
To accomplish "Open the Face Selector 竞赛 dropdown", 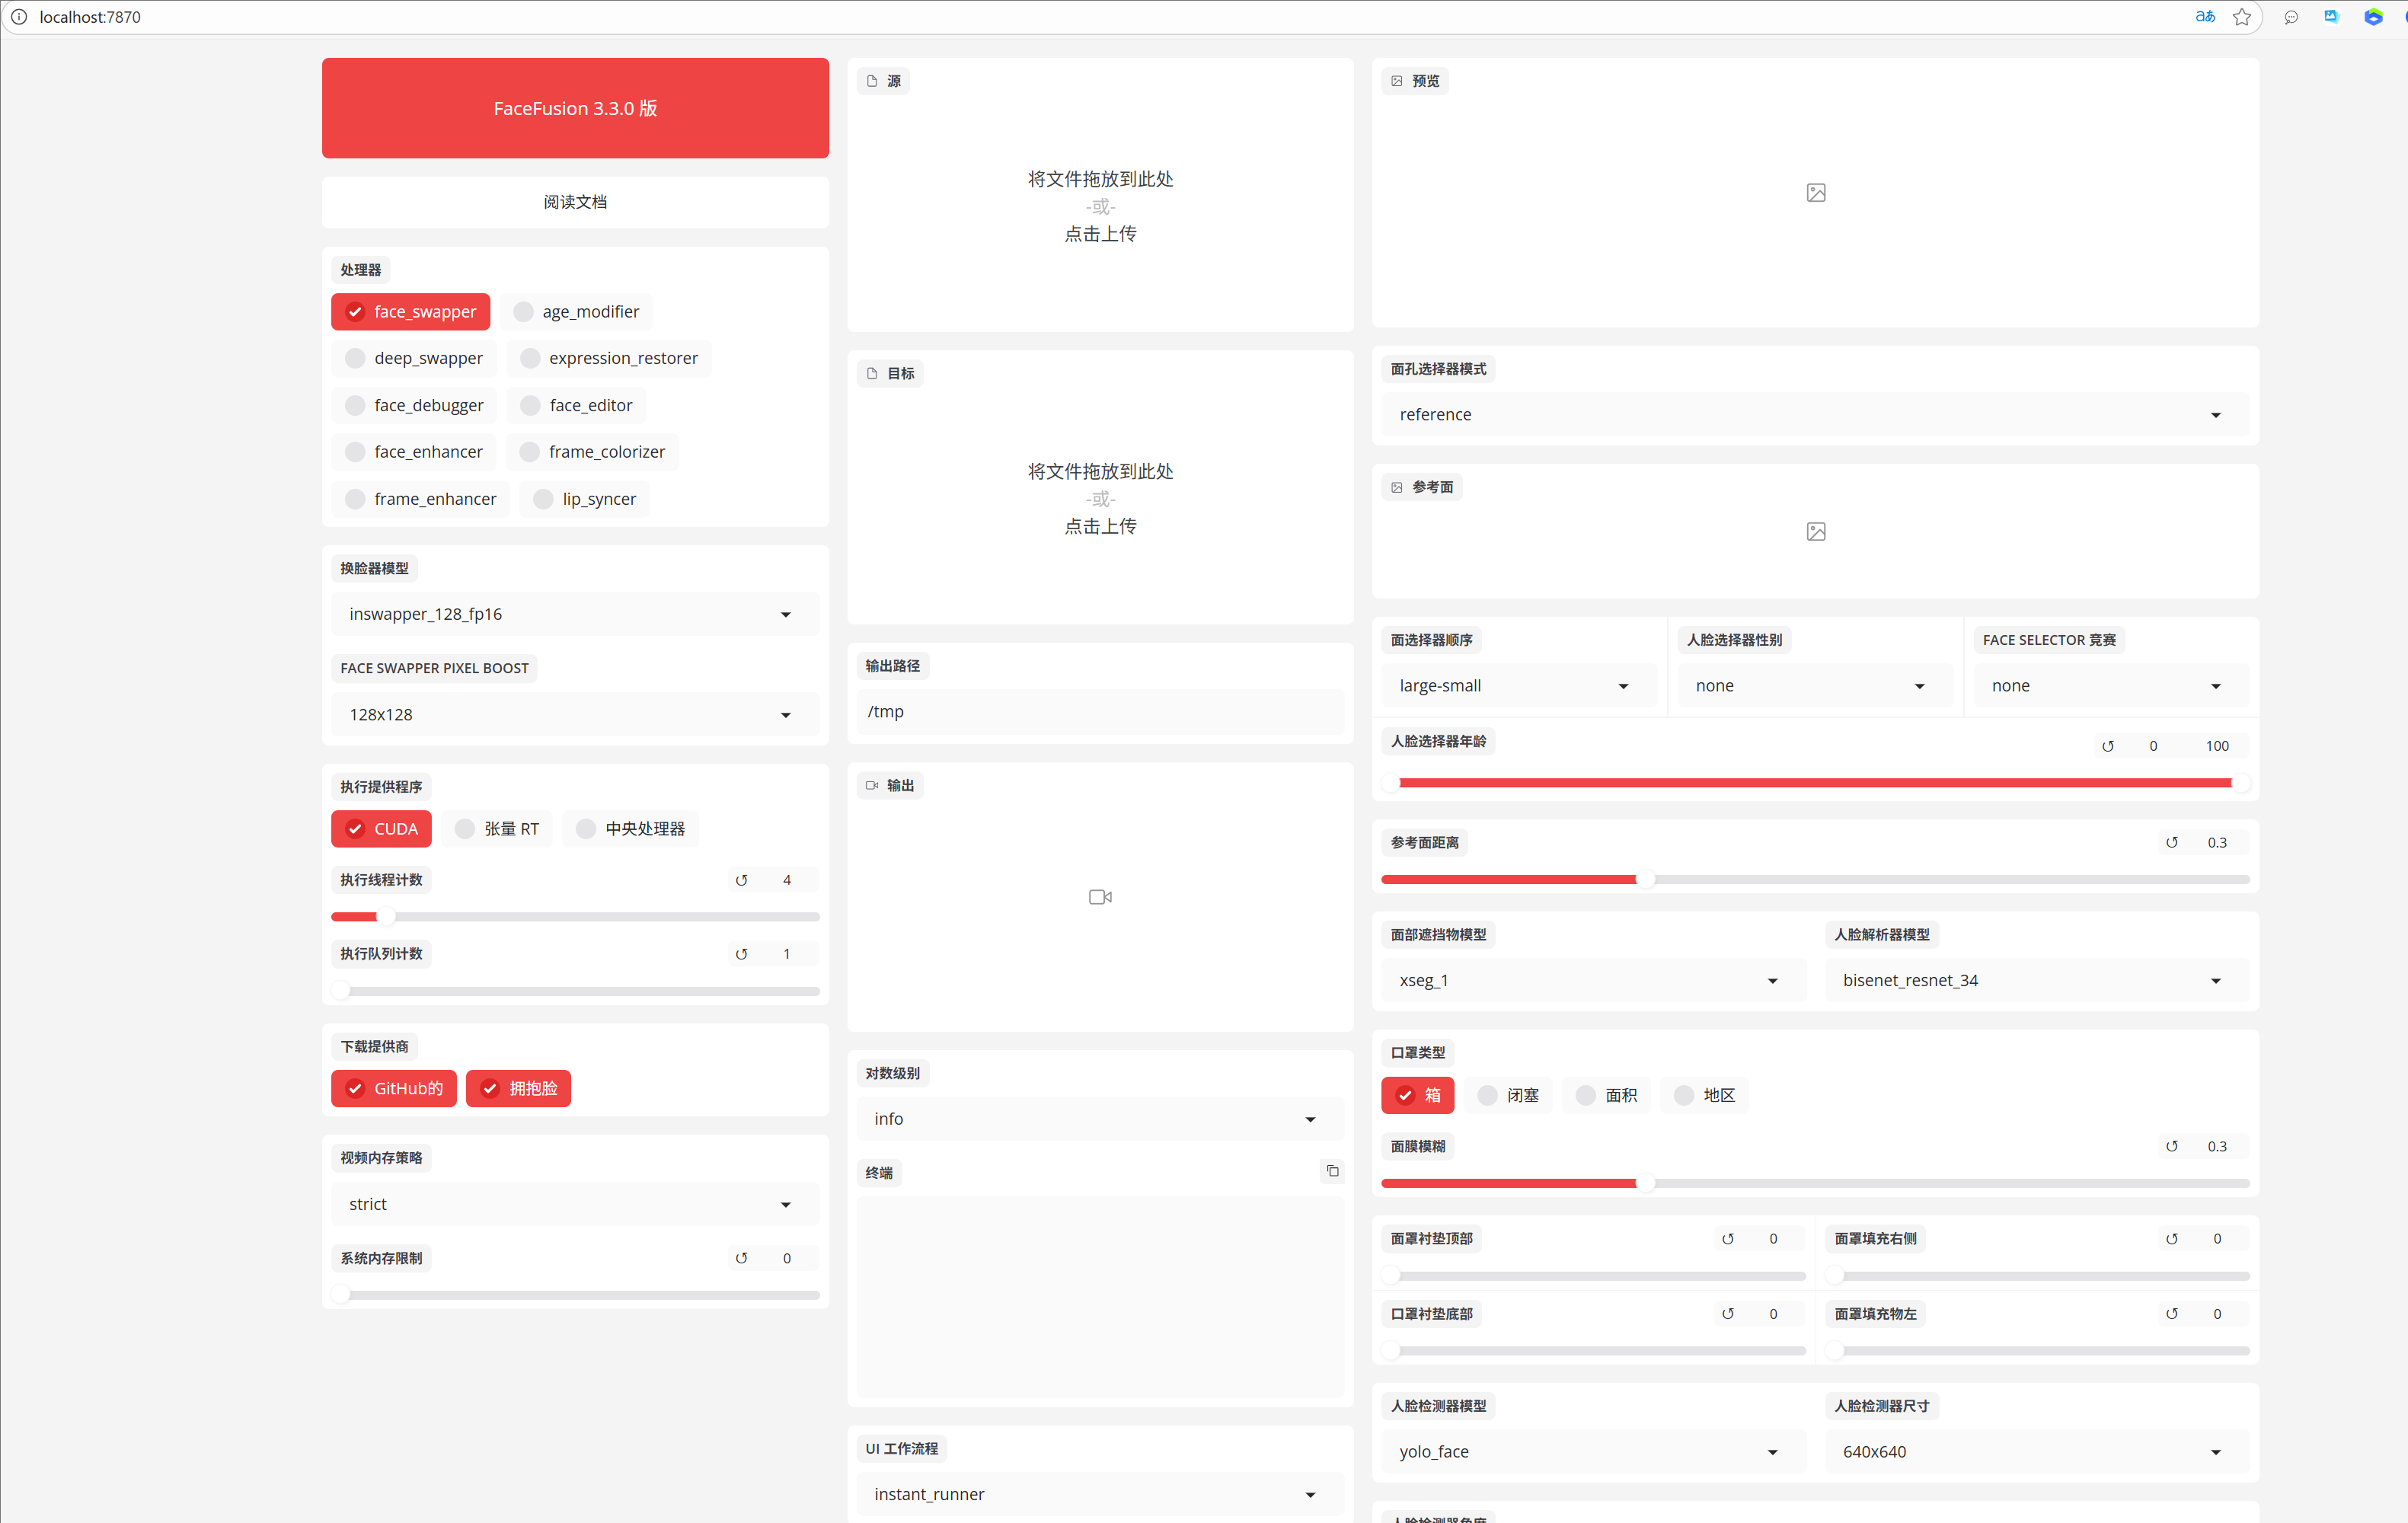I will pos(2111,686).
